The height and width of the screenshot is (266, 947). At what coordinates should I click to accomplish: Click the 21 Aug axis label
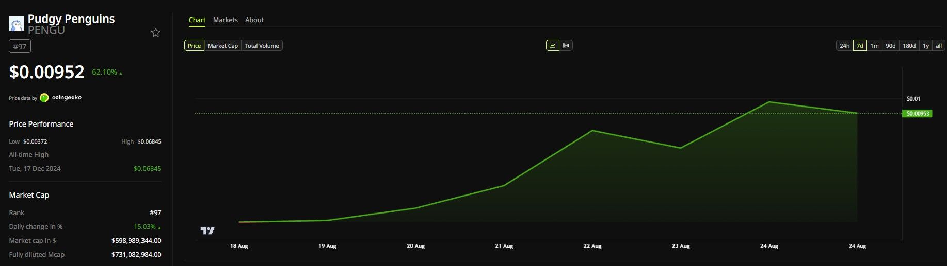click(x=504, y=246)
